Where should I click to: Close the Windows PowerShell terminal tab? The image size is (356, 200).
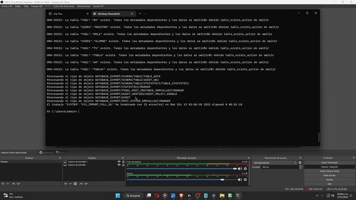(132, 14)
